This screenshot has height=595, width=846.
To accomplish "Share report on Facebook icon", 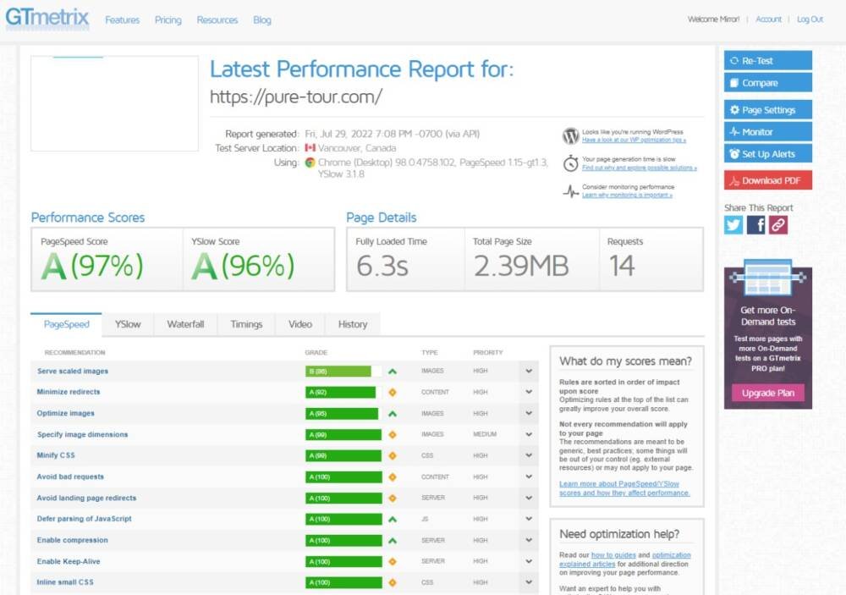I will pos(756,224).
